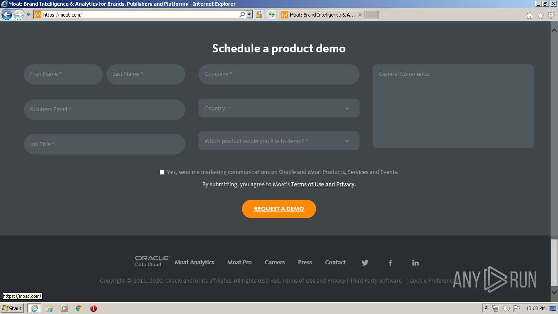Click the volume speaker tray icon
This screenshot has height=314, width=558.
click(506, 308)
